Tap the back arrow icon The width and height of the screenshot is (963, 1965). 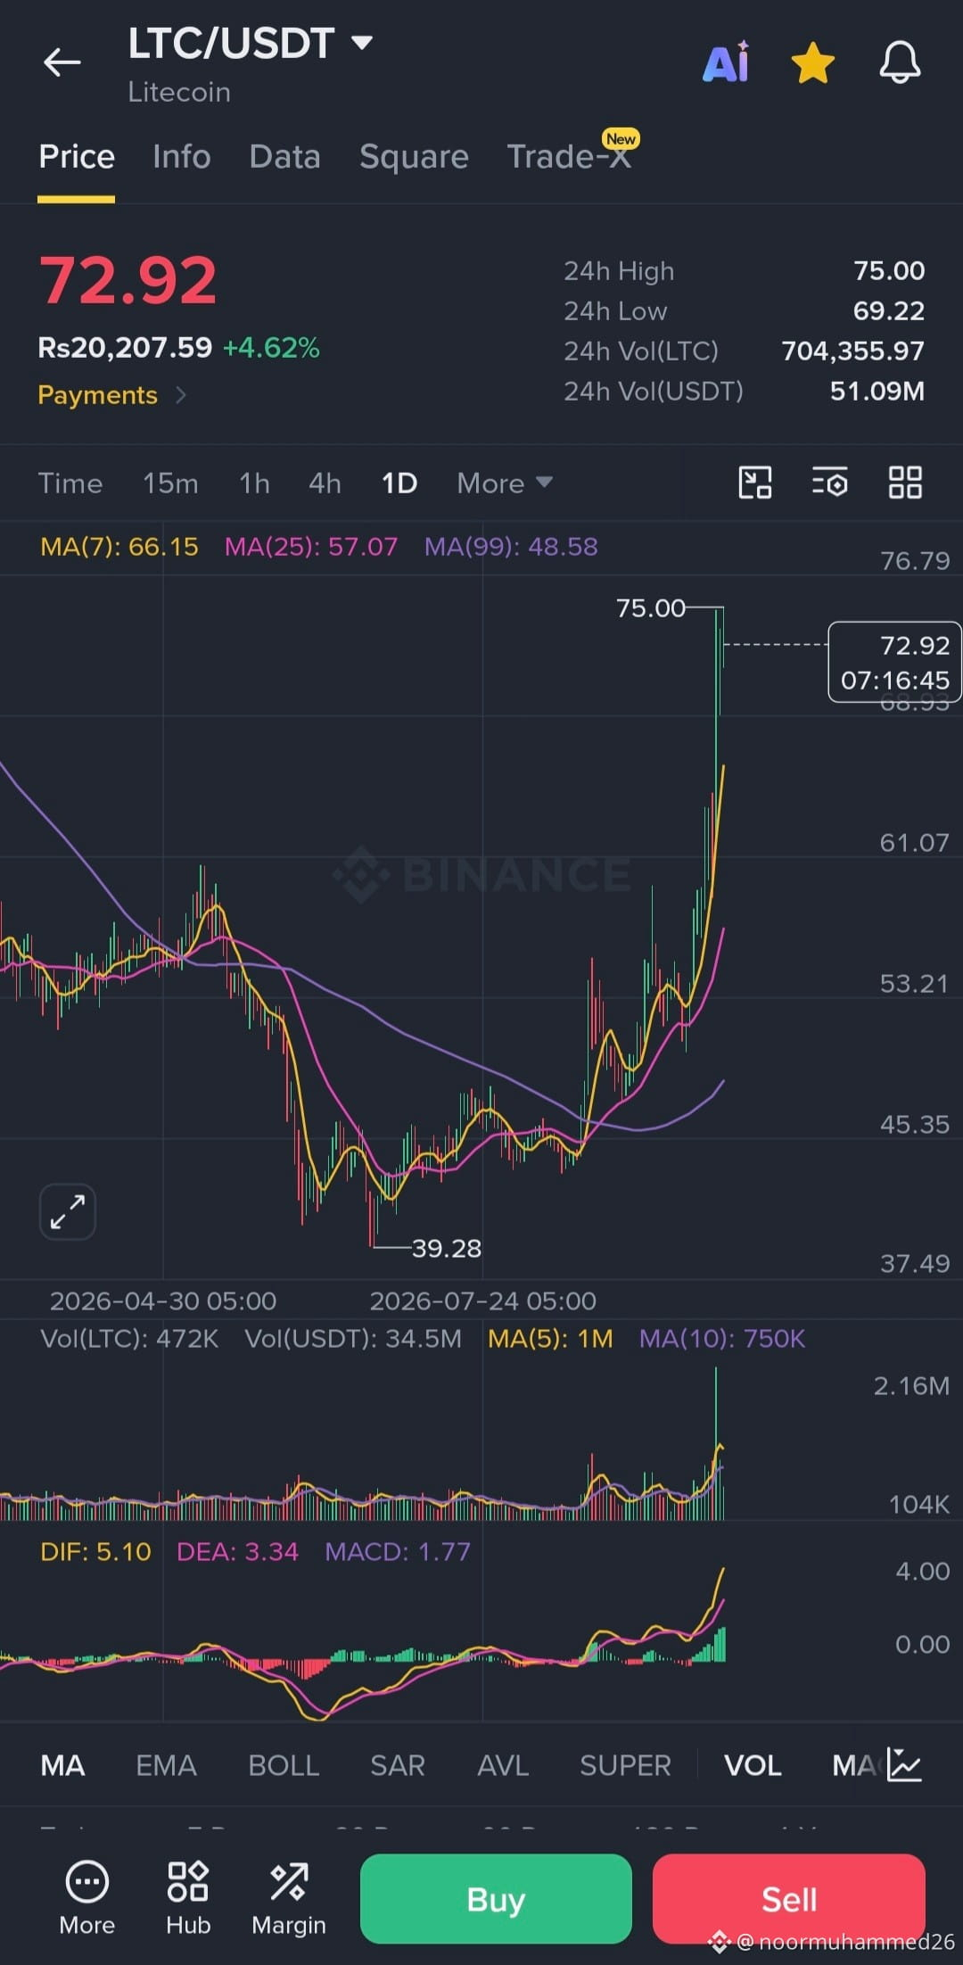tap(62, 62)
